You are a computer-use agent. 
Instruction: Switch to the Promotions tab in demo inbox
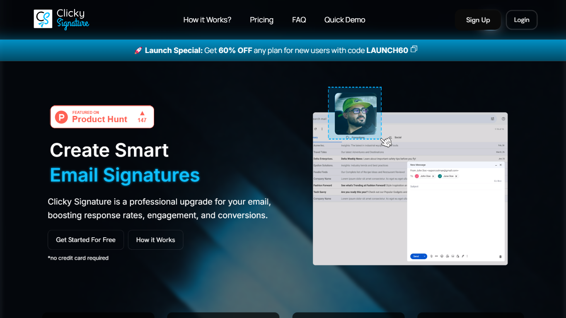356,137
